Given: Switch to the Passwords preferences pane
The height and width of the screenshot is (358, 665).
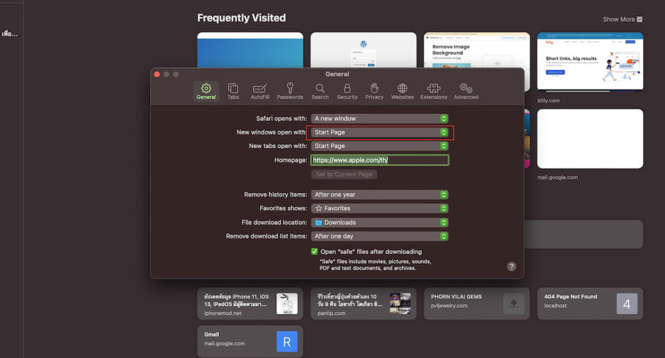Looking at the screenshot, I should coord(290,91).
